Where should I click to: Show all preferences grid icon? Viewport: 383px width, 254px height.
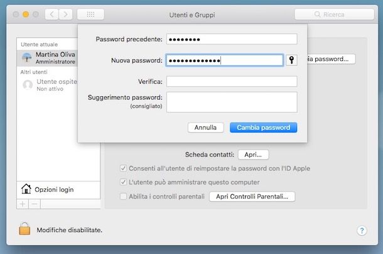[90, 14]
